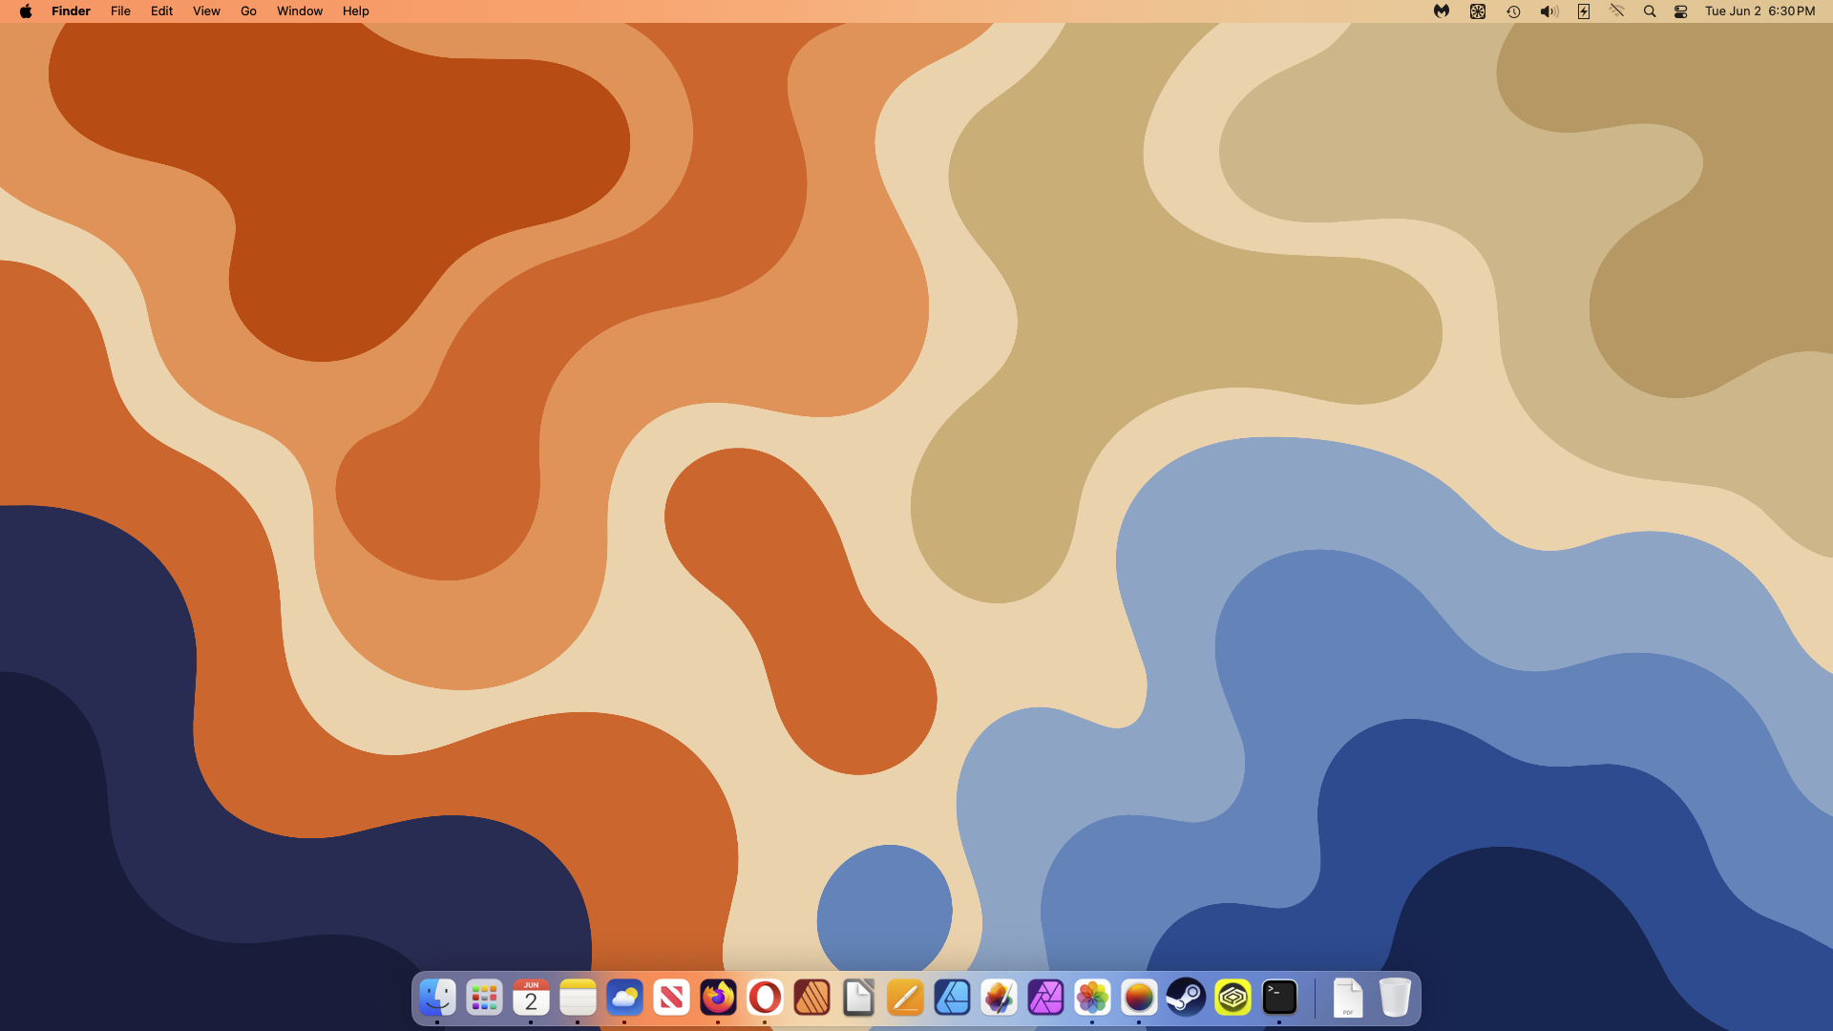Open the battery charging status menu
Image resolution: width=1833 pixels, height=1031 pixels.
click(1584, 11)
